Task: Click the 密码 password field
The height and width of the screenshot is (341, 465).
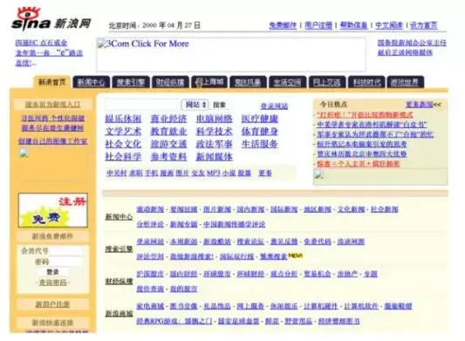Action: (65, 262)
